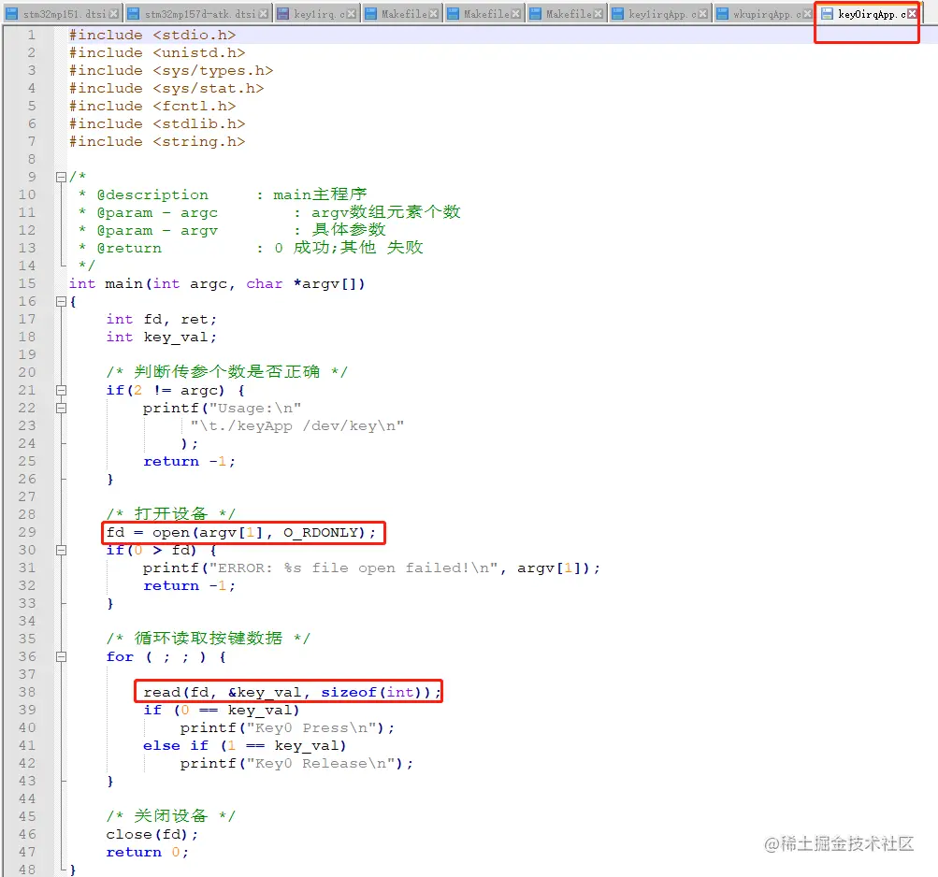The width and height of the screenshot is (938, 877).
Task: Collapse the if(2 != argc) fold marker
Action: coord(61,390)
